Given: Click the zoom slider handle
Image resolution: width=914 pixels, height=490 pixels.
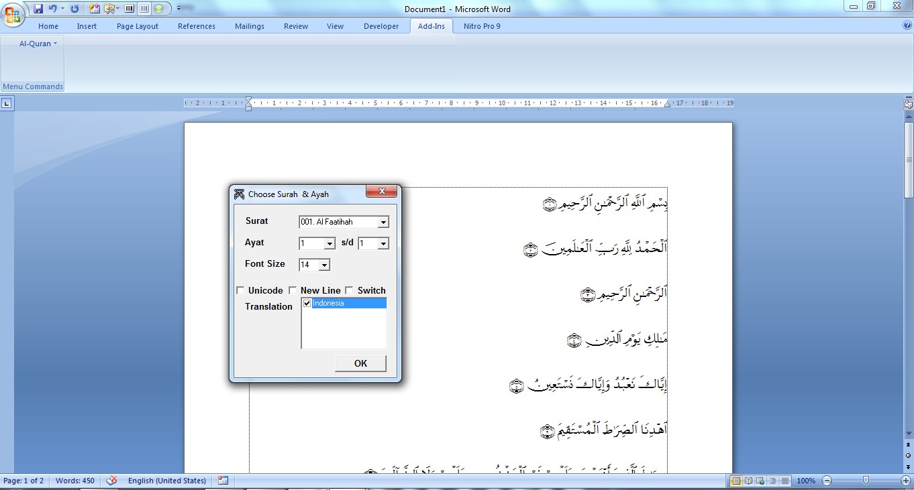Looking at the screenshot, I should click(x=866, y=481).
